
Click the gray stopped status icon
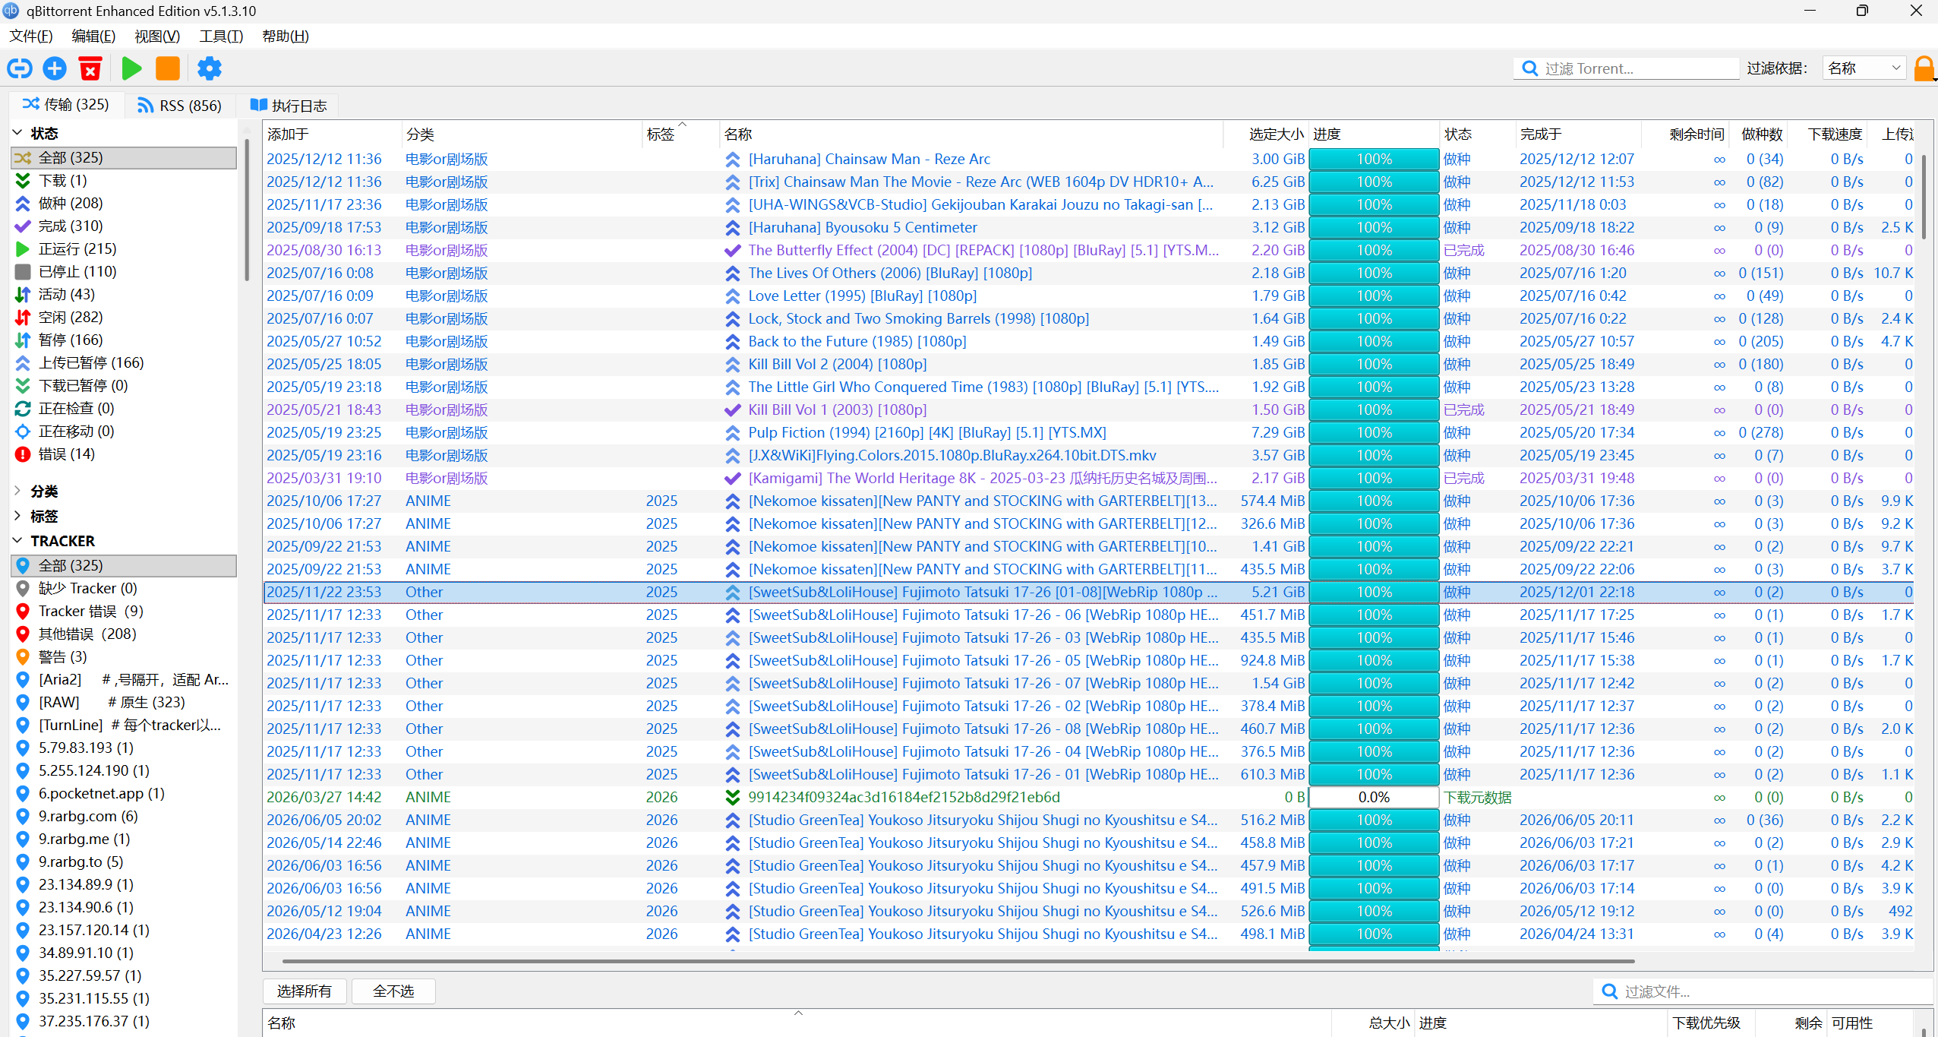click(23, 272)
